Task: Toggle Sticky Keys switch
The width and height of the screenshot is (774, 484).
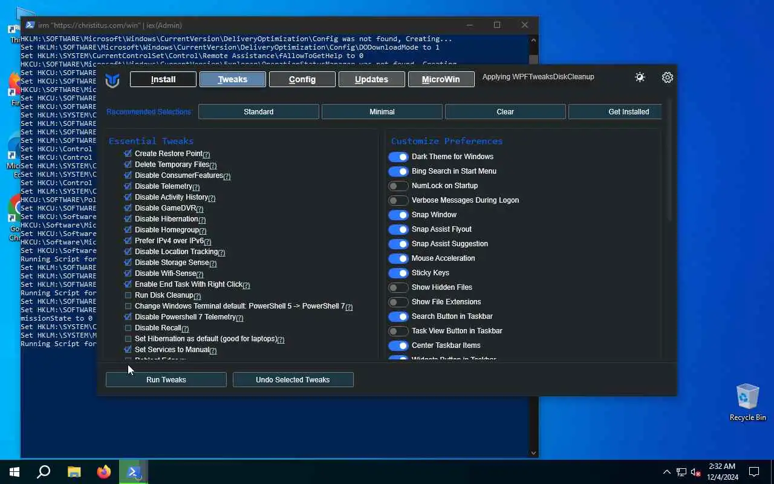Action: 398,273
